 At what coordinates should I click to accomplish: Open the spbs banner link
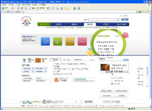[107, 91]
